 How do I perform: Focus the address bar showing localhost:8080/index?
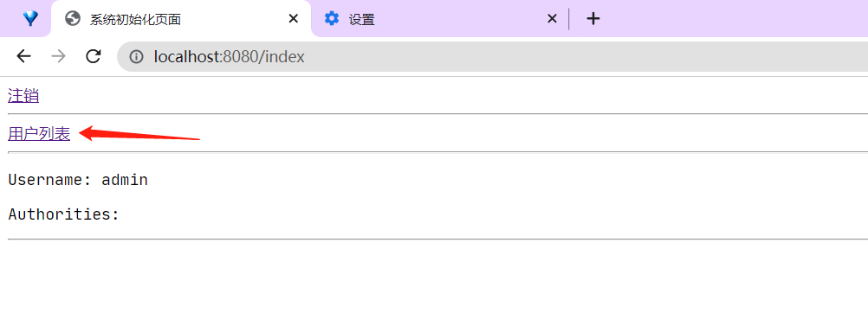(x=493, y=56)
